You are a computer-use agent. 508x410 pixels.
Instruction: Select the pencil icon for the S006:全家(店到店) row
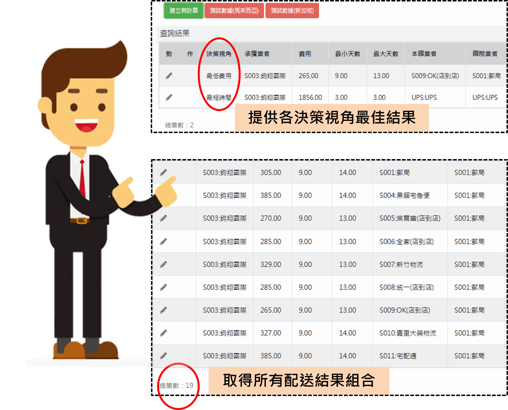click(x=163, y=241)
